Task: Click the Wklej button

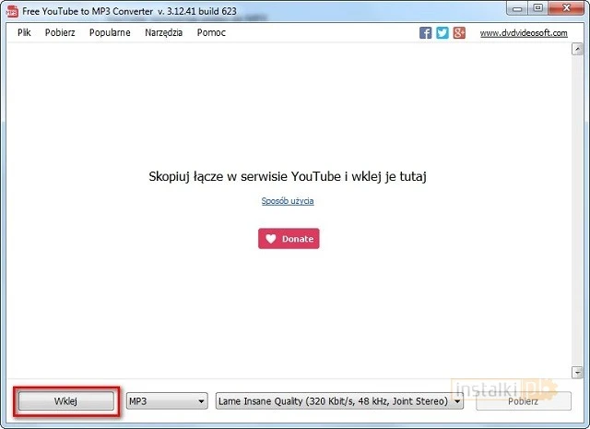Action: (x=65, y=401)
